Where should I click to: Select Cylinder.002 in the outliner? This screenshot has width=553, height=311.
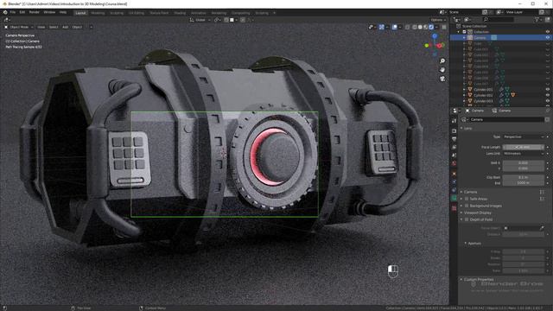[483, 95]
